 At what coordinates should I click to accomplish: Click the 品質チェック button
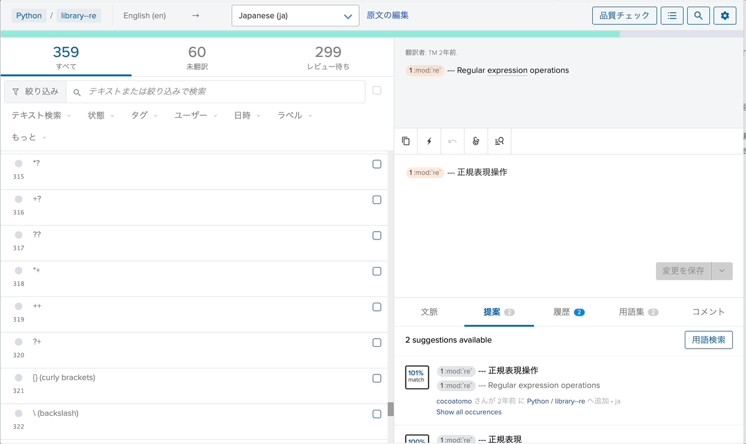coord(624,16)
